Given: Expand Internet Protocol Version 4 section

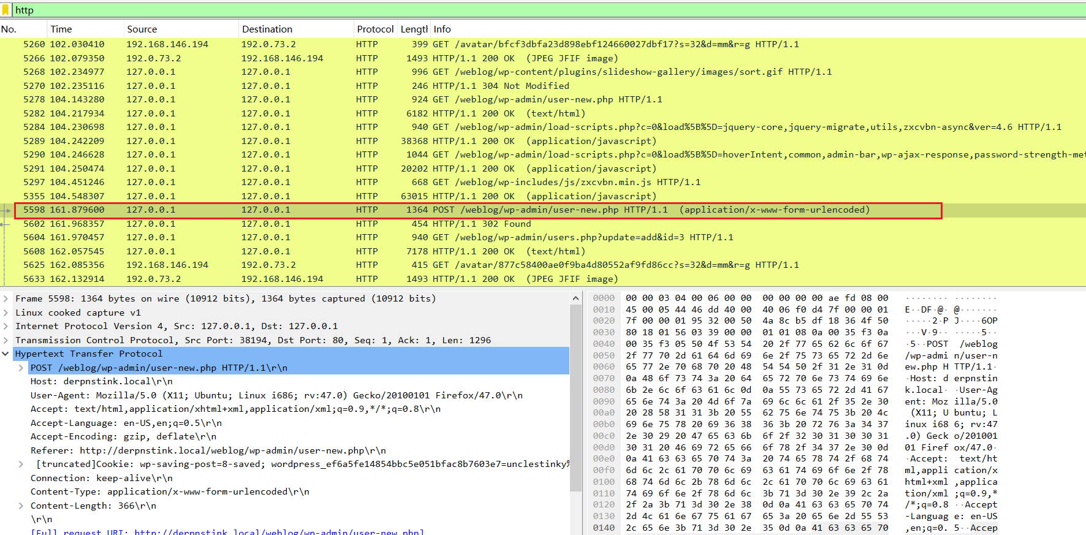Looking at the screenshot, I should click(6, 327).
